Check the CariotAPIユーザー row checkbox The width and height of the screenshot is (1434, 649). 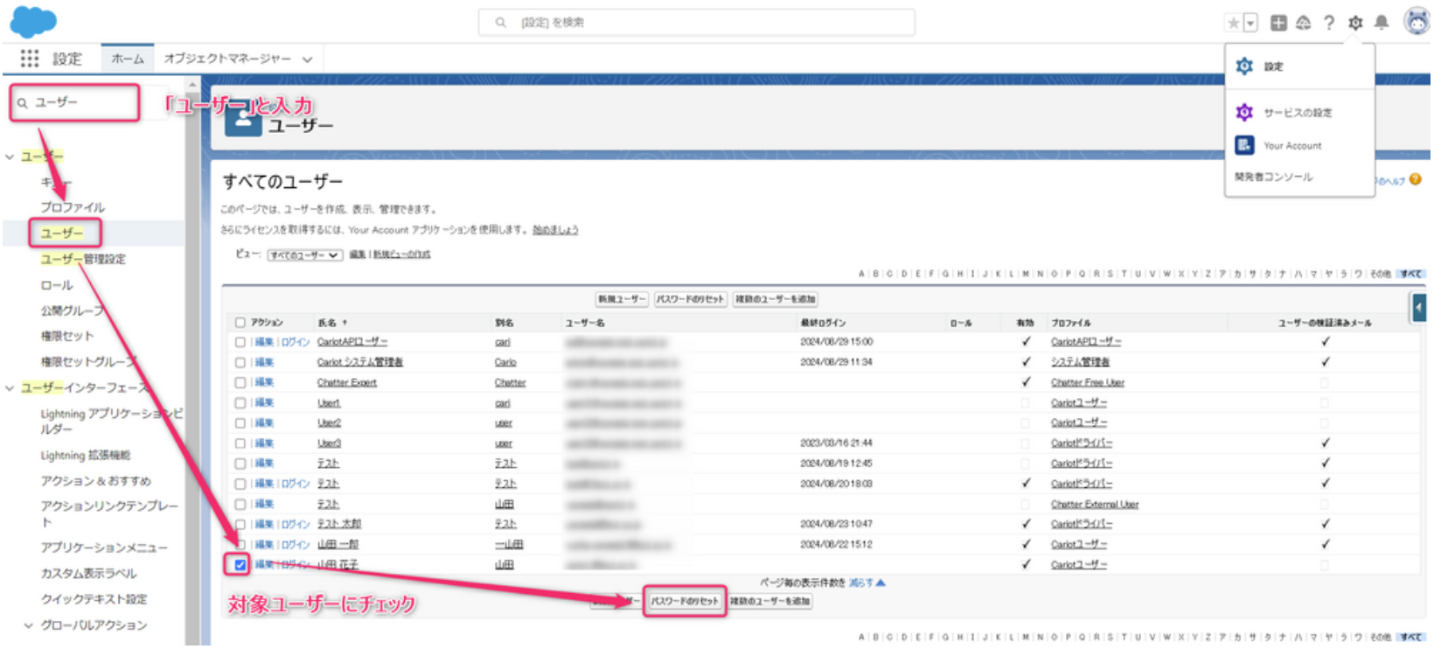click(x=240, y=342)
